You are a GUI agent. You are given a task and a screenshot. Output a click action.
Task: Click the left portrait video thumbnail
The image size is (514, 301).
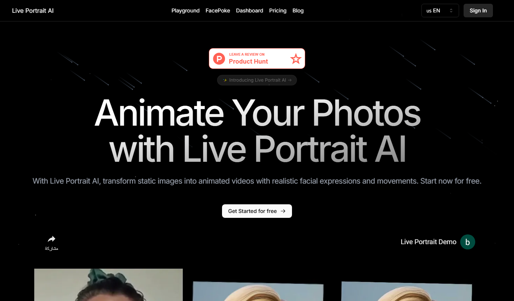(108, 285)
